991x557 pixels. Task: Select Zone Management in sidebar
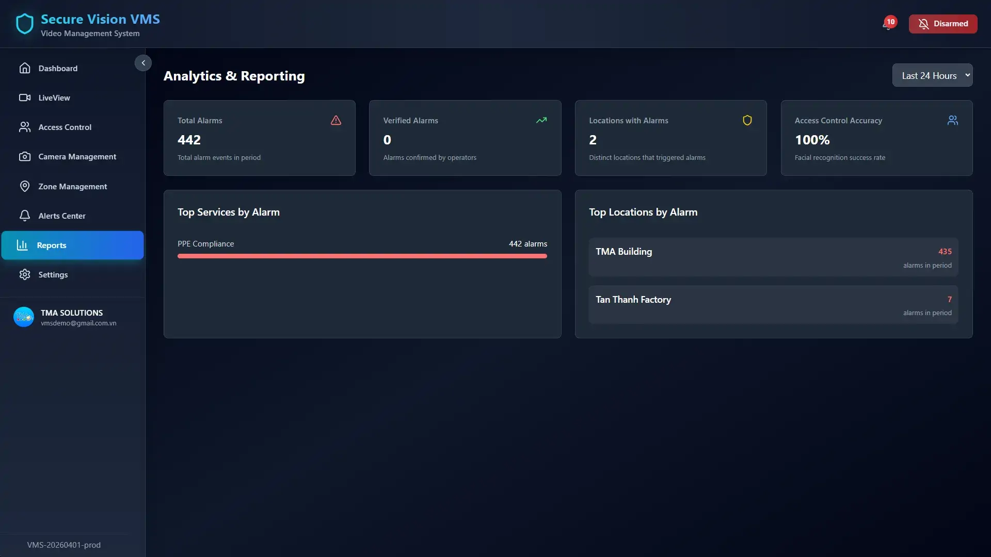click(72, 186)
